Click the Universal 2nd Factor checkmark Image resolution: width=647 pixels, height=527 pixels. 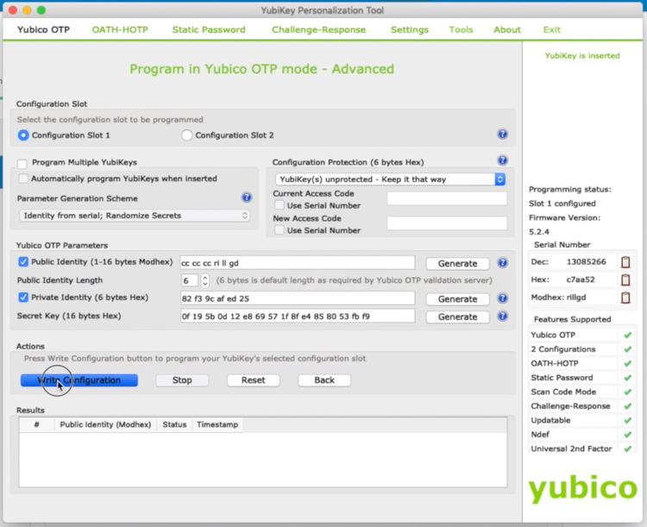coord(628,449)
